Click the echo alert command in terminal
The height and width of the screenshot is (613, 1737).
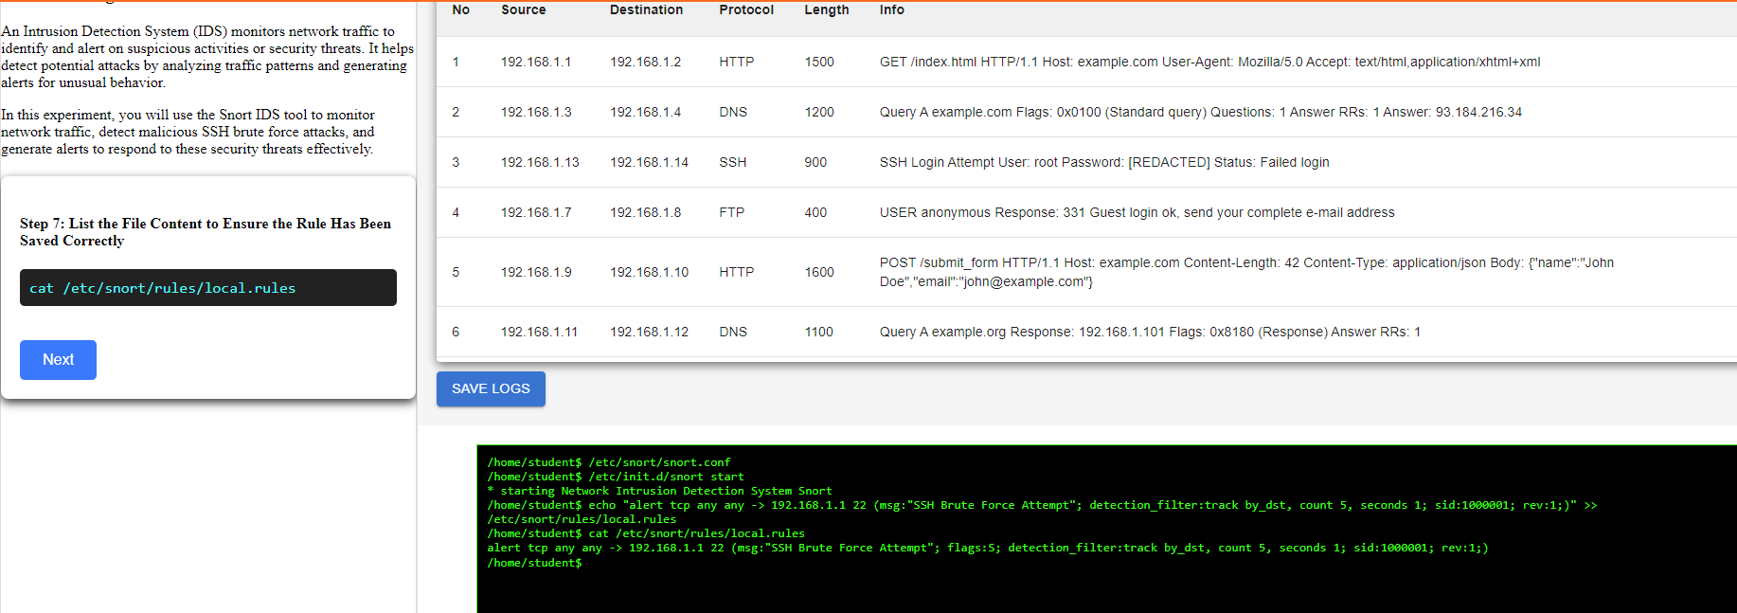pyautogui.click(x=1042, y=506)
